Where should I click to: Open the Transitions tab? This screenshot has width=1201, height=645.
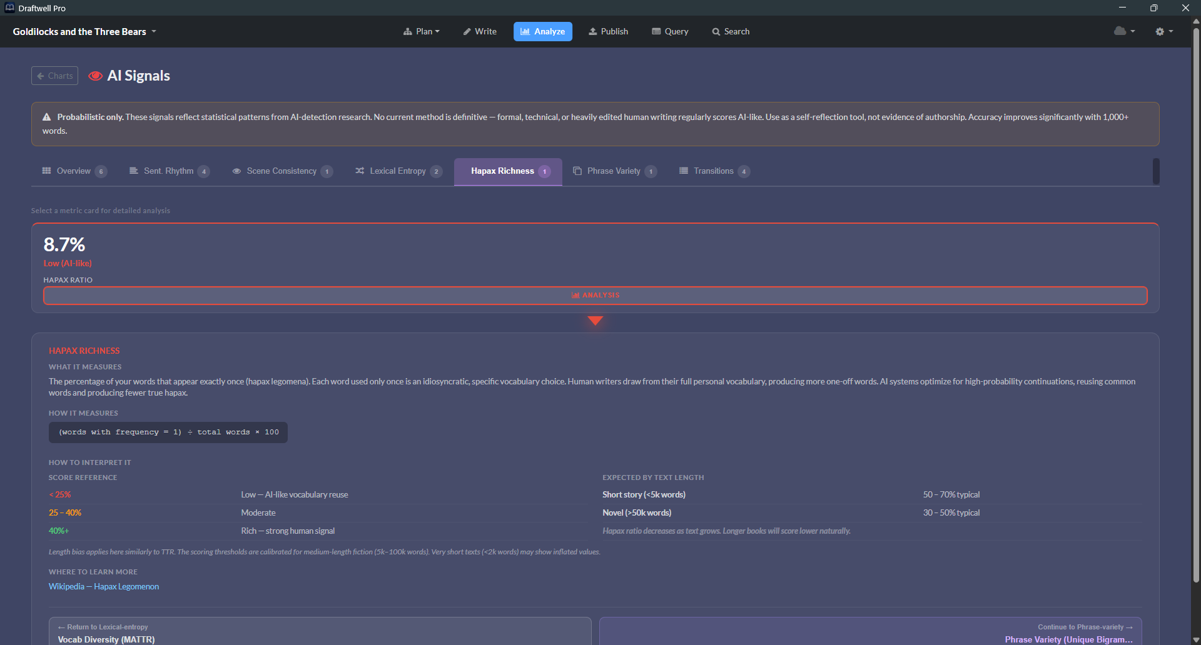click(x=714, y=171)
